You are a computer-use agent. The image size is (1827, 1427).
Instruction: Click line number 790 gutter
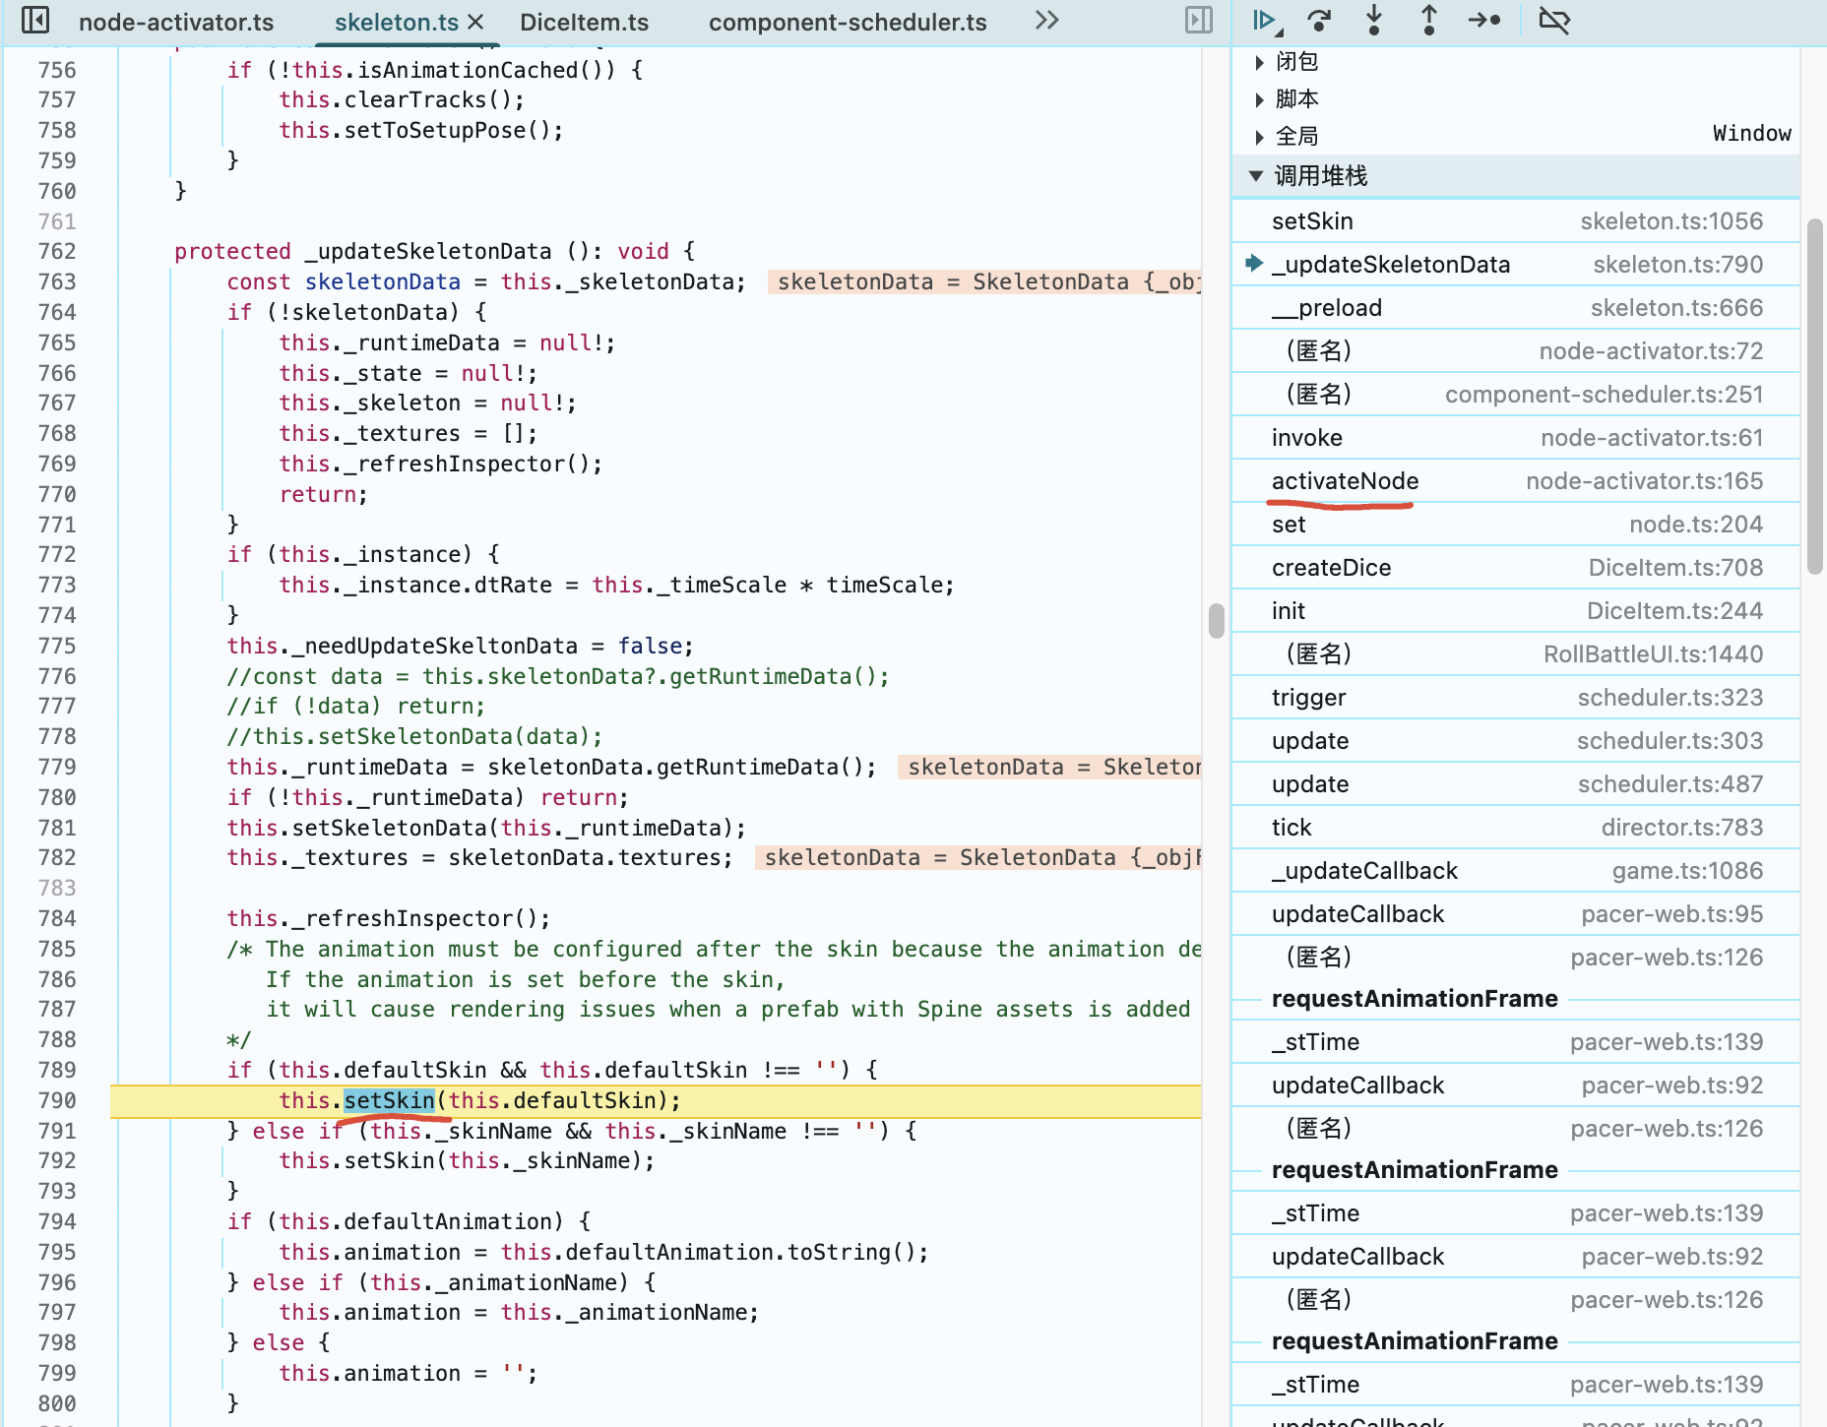pos(57,1100)
